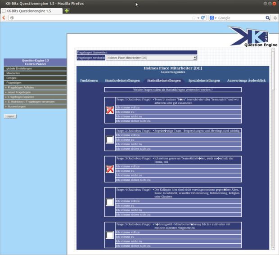This screenshot has width=279, height=255.
Task: Uncheck statistics checkbox for Frage 3
Action: point(110,169)
